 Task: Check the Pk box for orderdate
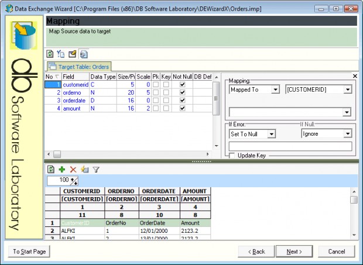(156, 100)
